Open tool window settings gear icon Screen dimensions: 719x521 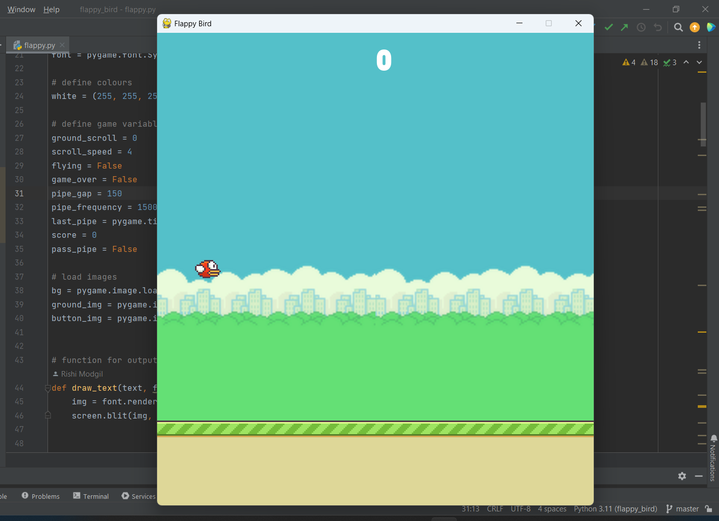point(682,476)
